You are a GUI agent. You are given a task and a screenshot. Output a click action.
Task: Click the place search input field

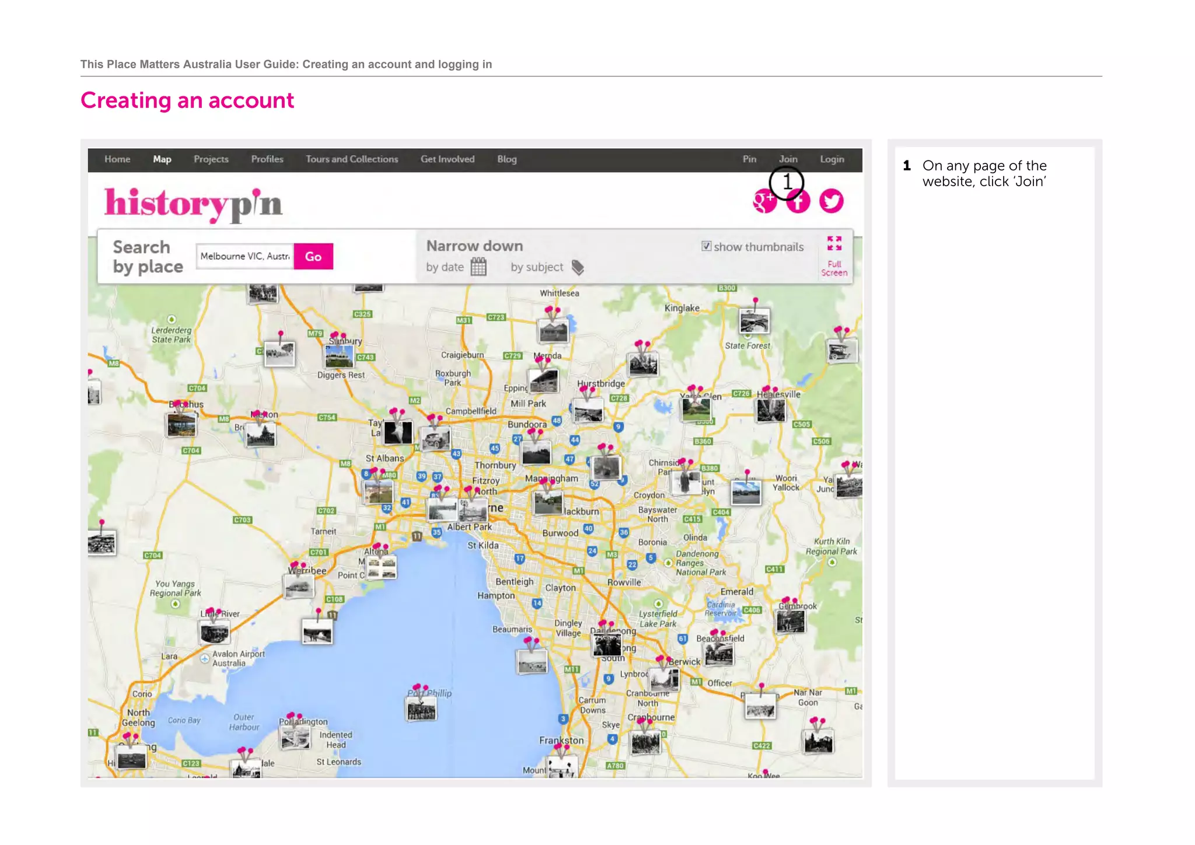tap(245, 256)
